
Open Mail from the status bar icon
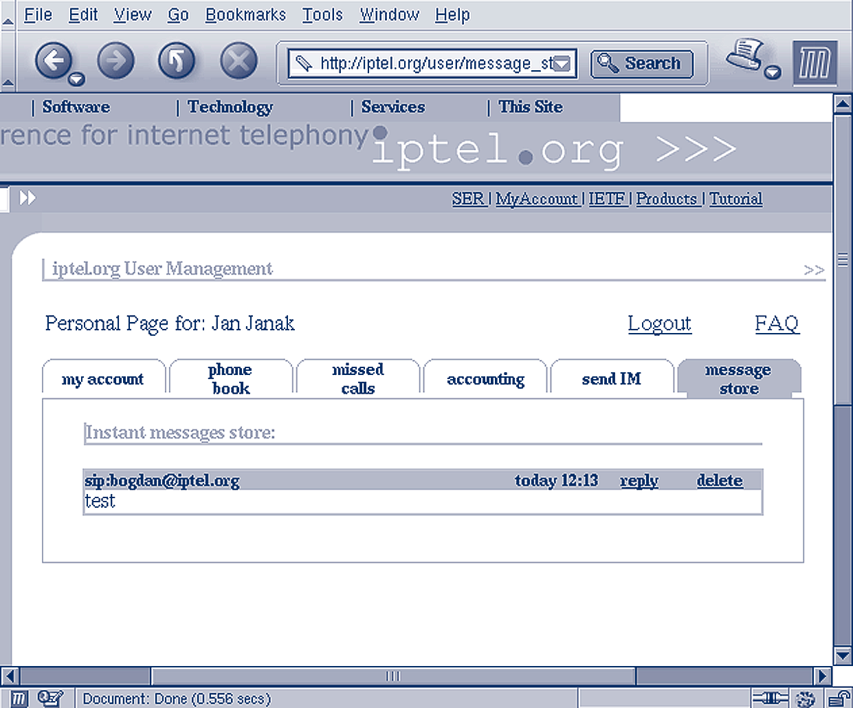coord(50,698)
